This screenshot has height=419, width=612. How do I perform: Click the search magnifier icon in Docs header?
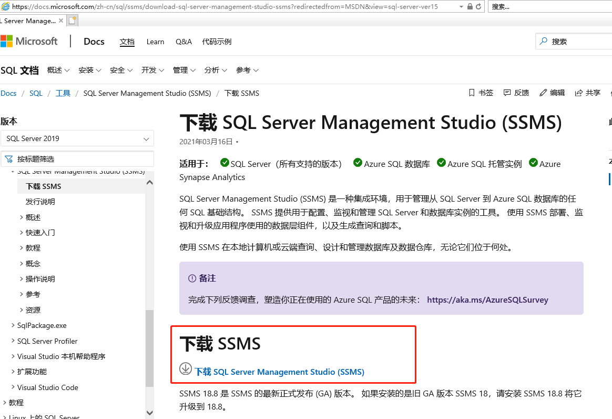click(543, 41)
